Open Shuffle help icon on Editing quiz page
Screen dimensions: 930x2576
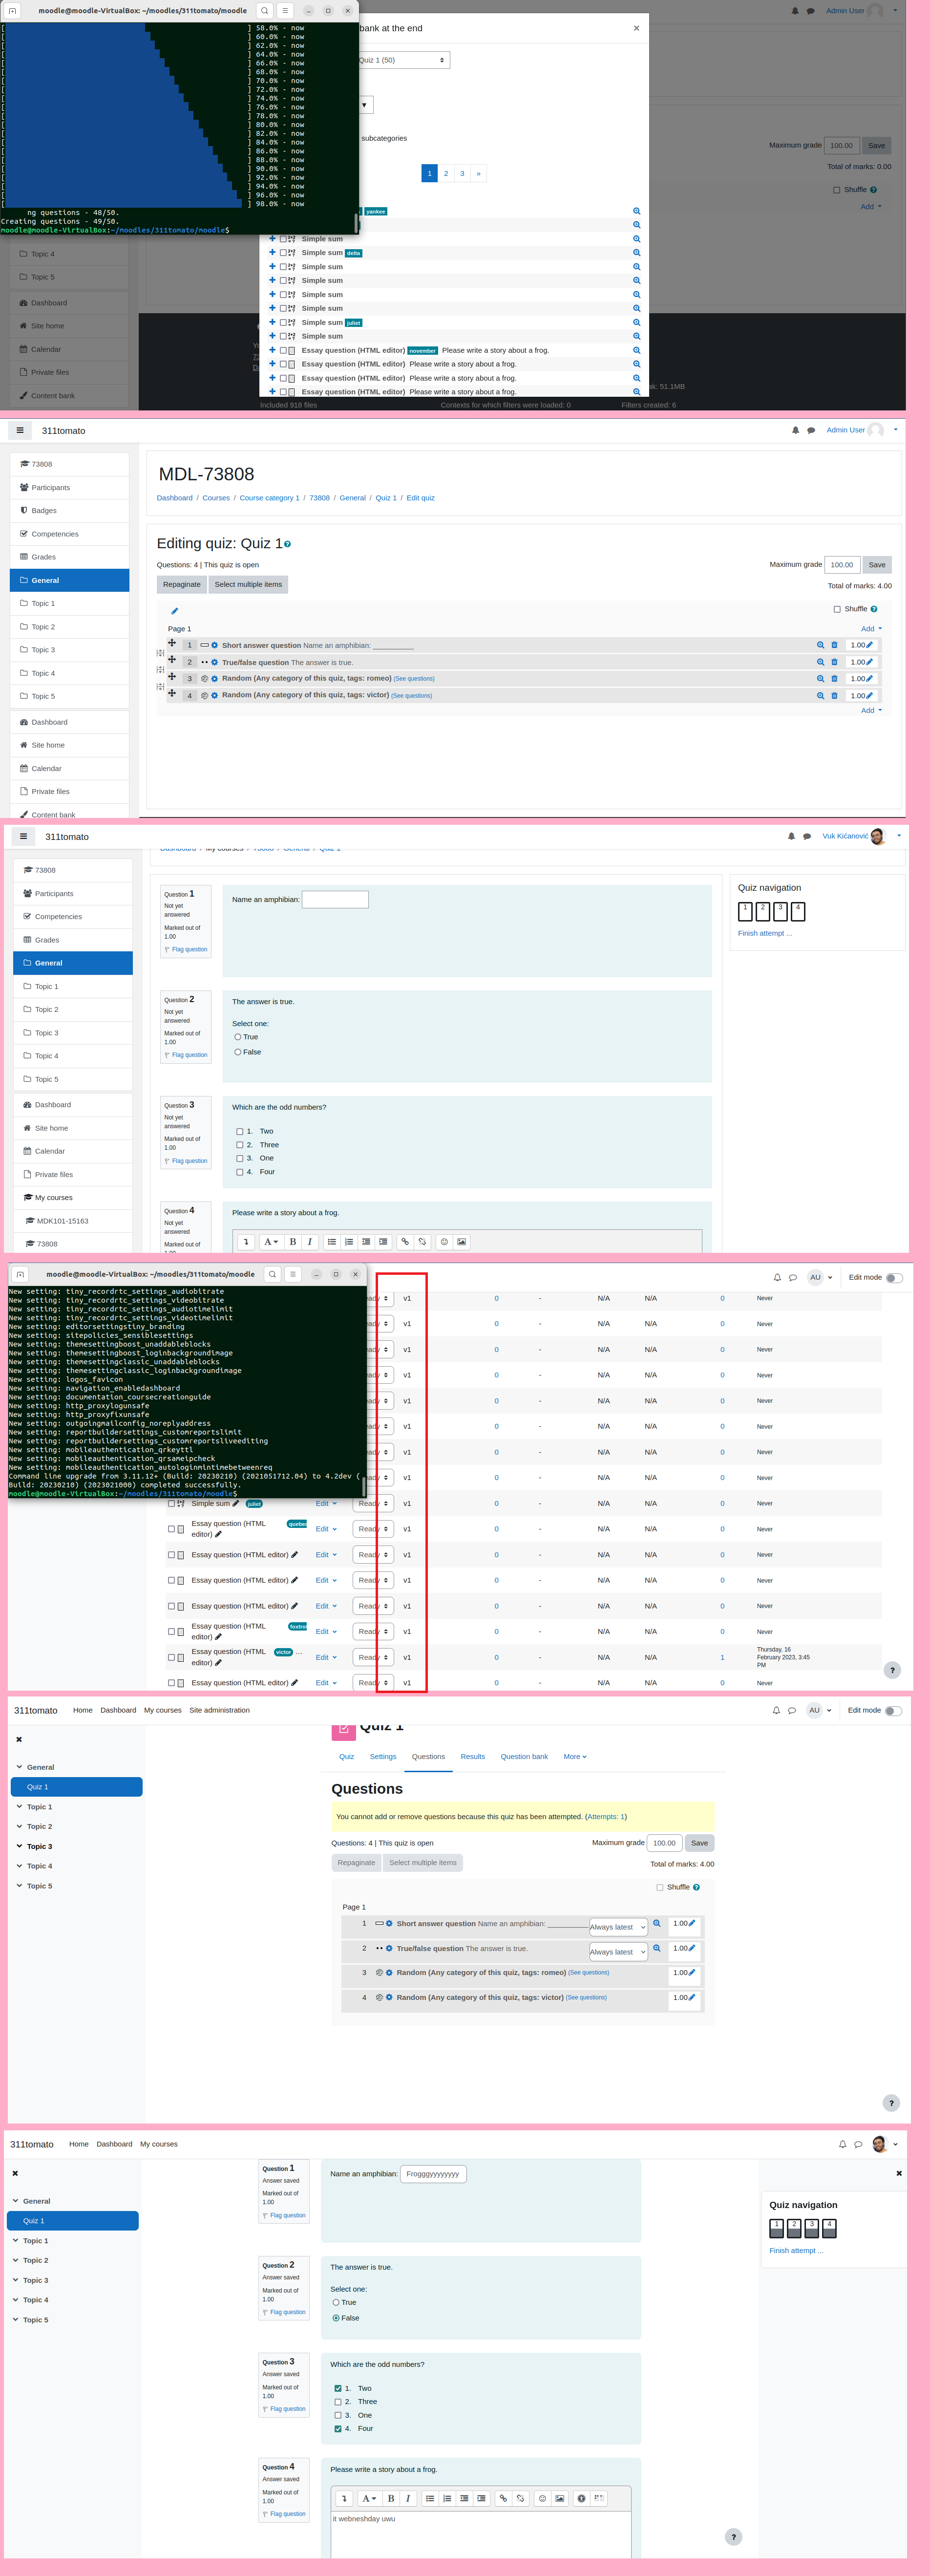coord(873,609)
